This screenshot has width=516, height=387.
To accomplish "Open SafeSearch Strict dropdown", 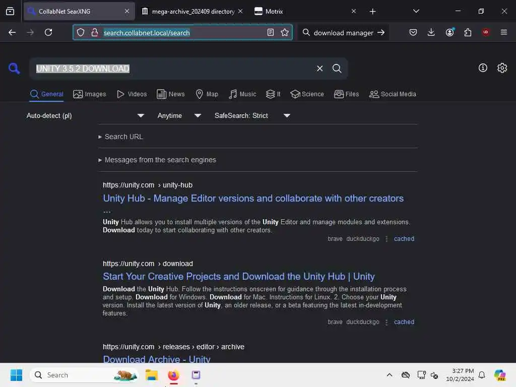I will [252, 116].
